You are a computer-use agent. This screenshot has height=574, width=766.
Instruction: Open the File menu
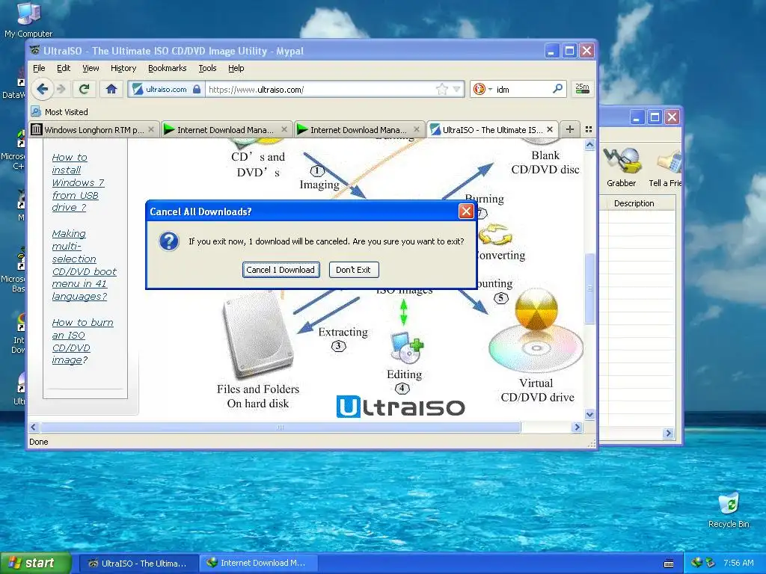[39, 68]
